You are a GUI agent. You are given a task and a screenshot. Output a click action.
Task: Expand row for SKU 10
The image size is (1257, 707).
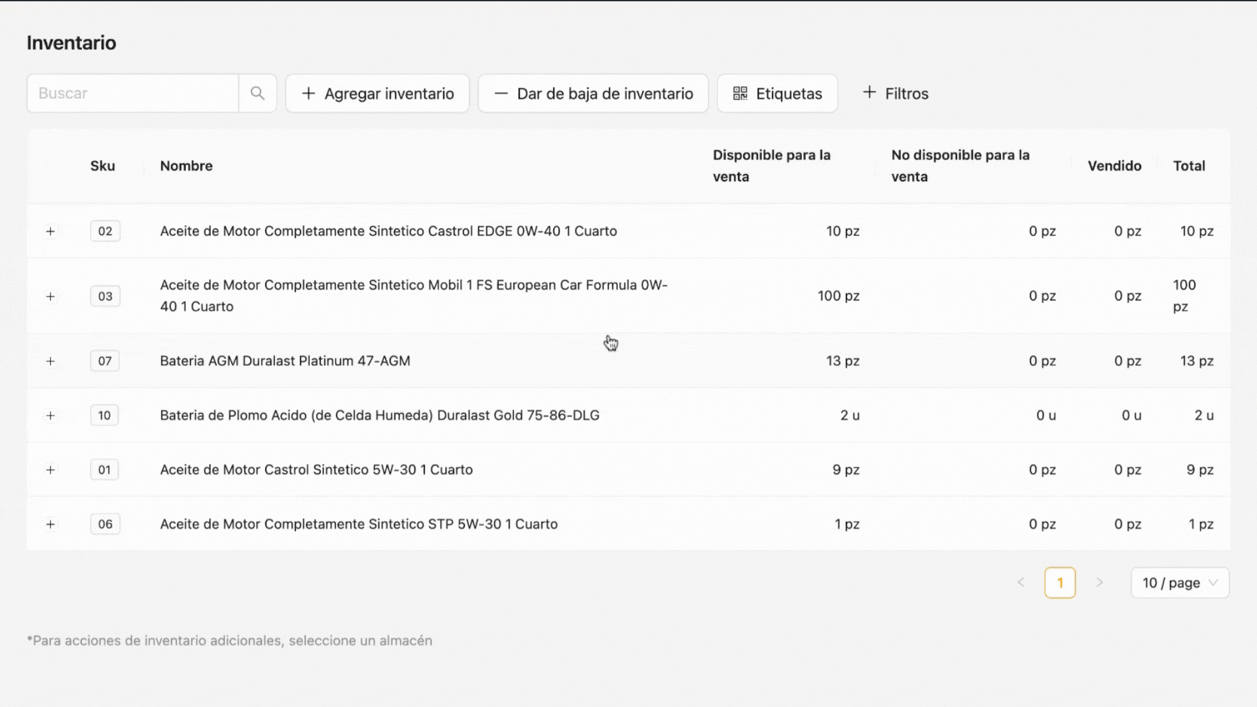[x=50, y=415]
